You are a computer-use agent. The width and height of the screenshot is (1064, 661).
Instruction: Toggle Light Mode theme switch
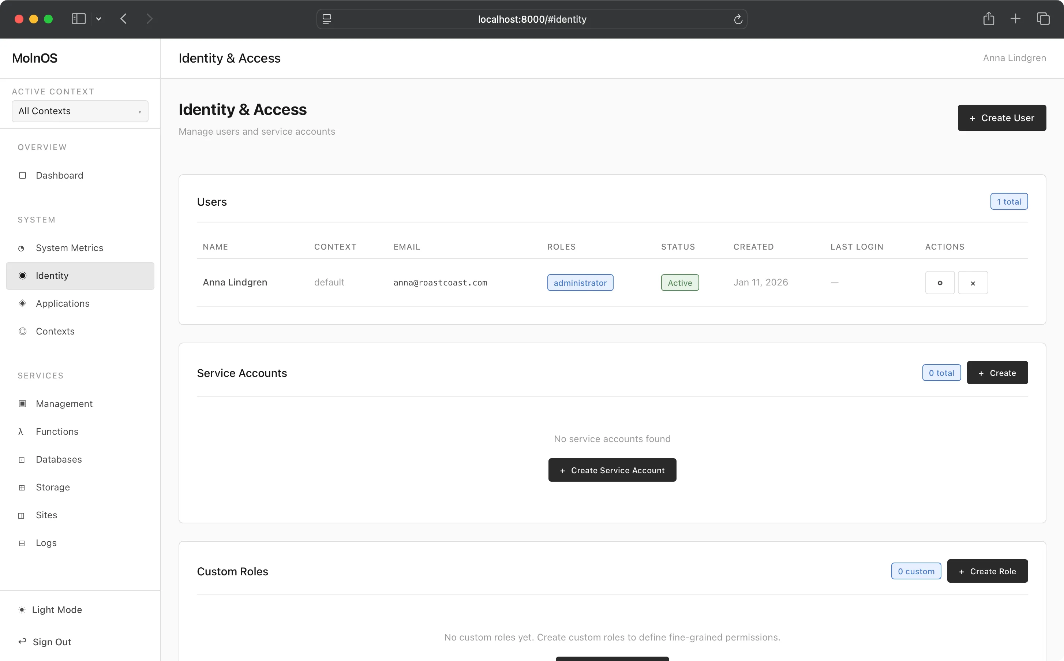50,609
